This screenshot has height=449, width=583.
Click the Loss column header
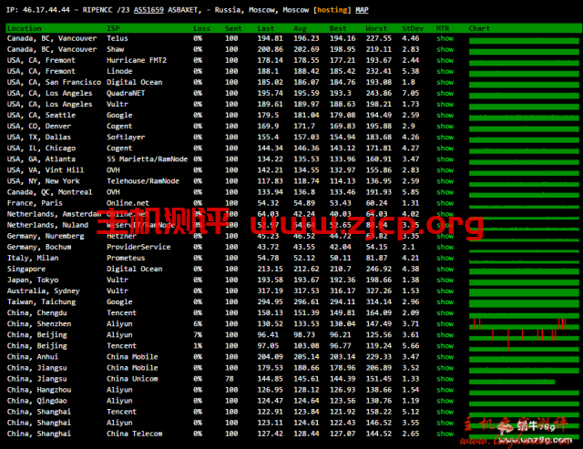click(201, 28)
